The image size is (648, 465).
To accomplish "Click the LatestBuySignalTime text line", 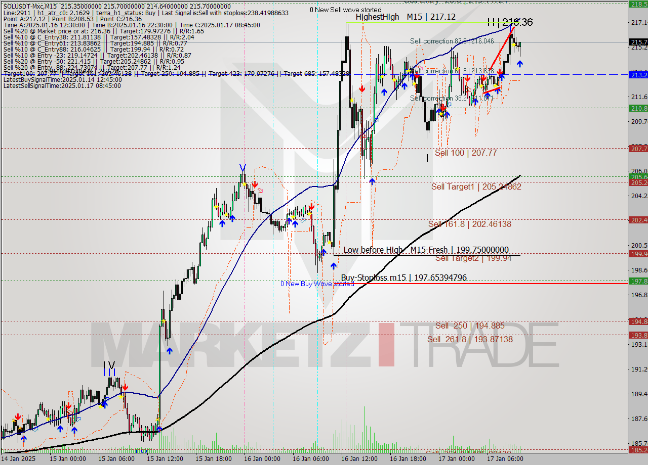I will point(62,80).
